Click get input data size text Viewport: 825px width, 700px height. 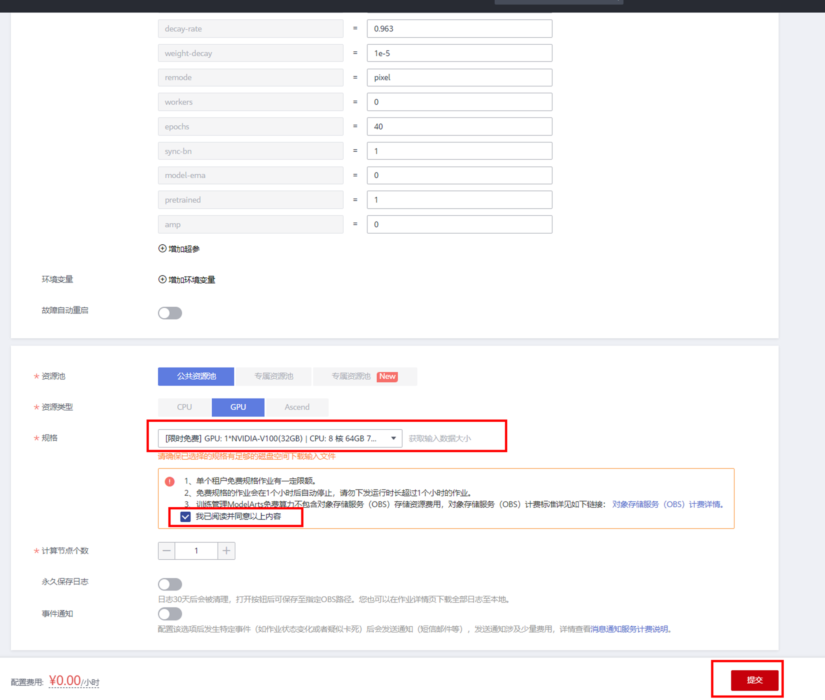(440, 438)
